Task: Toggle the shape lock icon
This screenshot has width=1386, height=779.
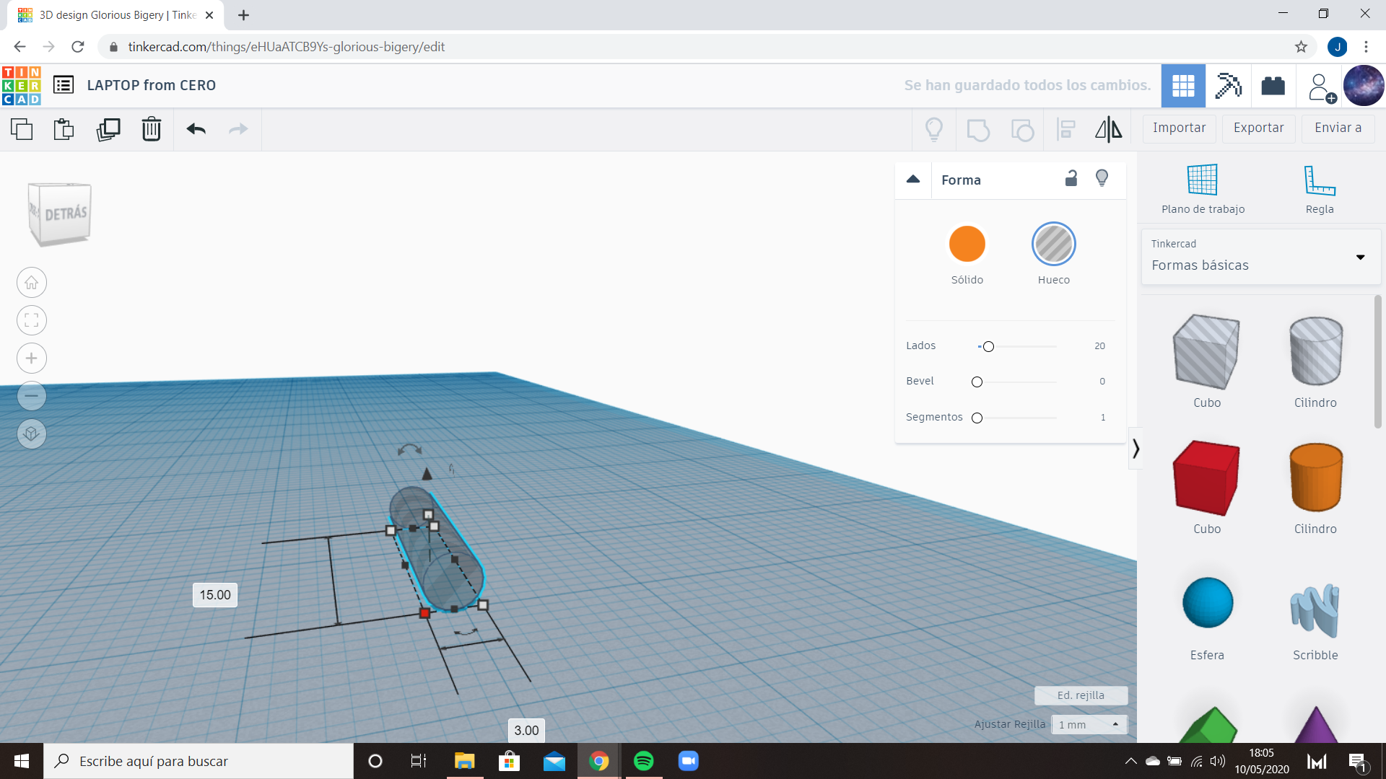Action: click(1071, 178)
